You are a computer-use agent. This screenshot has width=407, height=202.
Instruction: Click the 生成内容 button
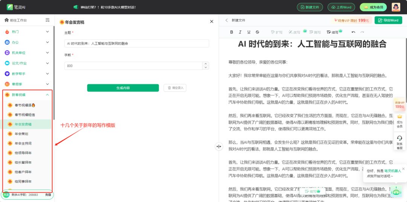coord(123,88)
